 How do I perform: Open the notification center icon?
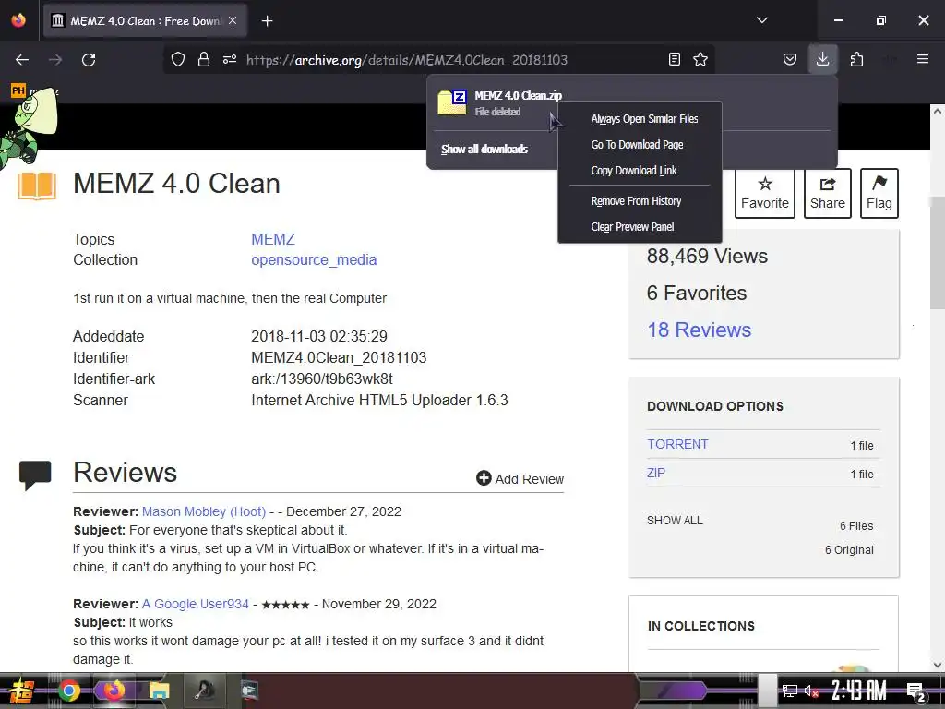[x=915, y=691]
